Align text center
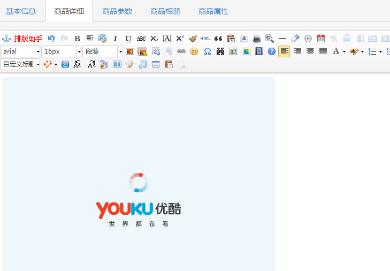Viewport: 390px width, 271px height. 310,51
